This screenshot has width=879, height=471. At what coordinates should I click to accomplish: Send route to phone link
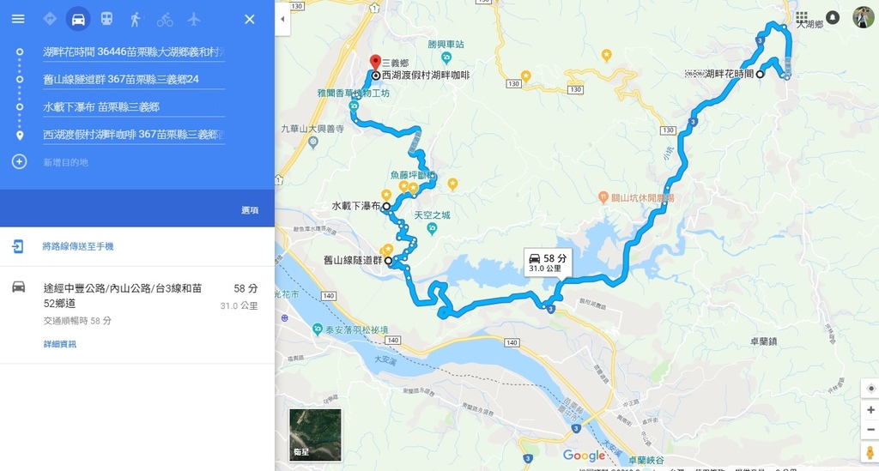[78, 246]
